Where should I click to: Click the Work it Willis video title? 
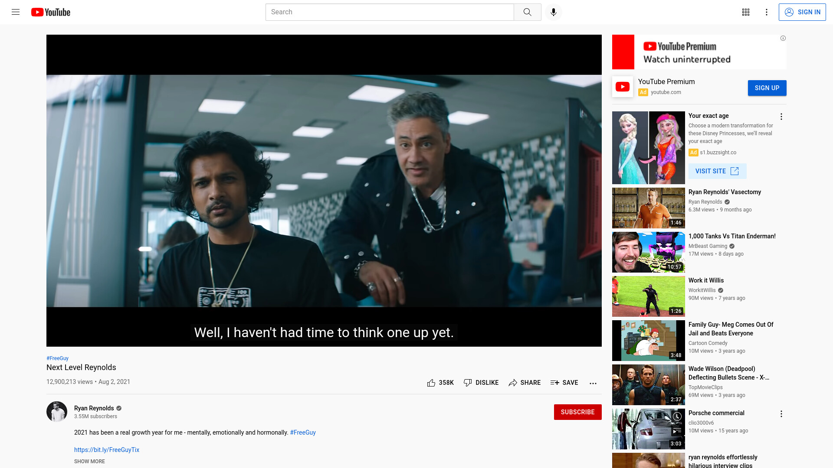pos(706,280)
